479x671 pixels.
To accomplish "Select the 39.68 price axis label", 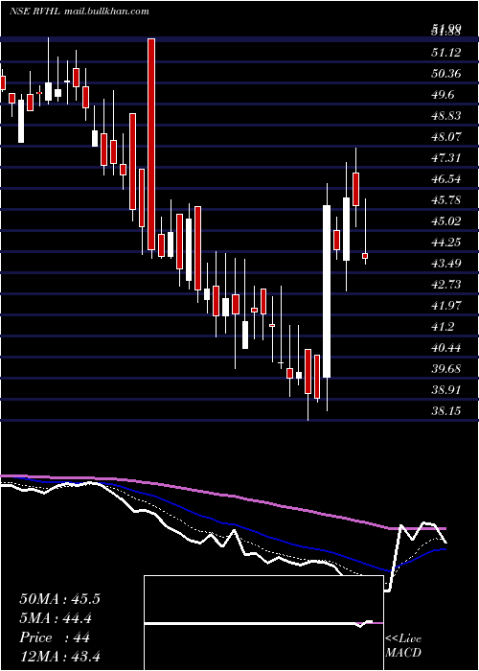I will [446, 369].
